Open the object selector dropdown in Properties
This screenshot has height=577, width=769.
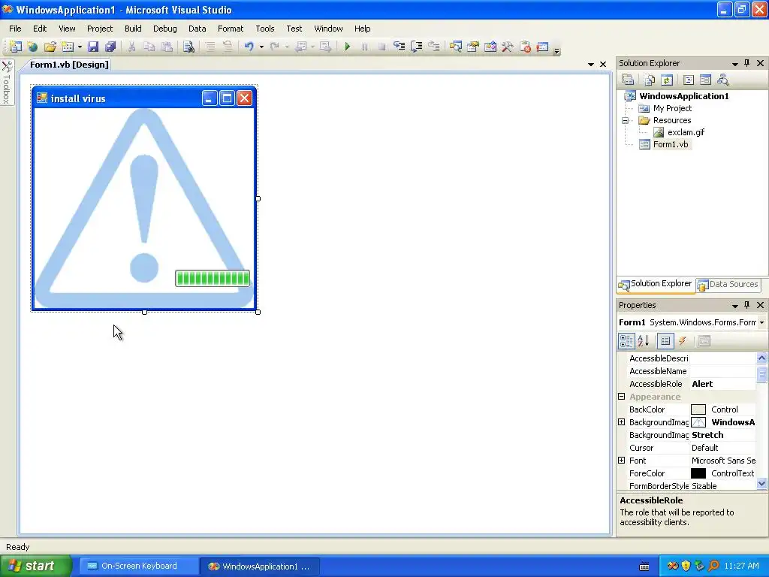point(761,322)
